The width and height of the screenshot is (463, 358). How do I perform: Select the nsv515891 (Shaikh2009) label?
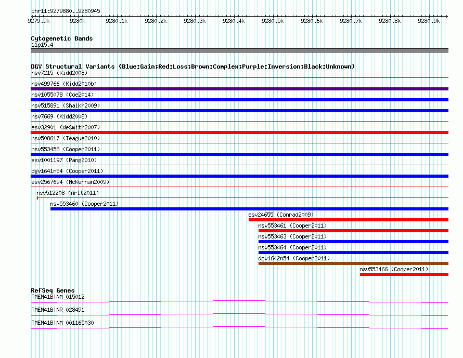tap(66, 105)
